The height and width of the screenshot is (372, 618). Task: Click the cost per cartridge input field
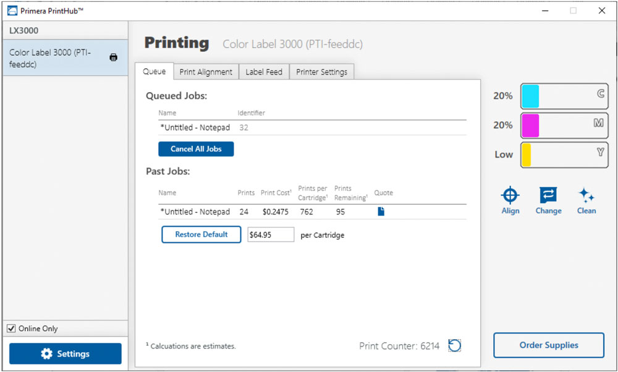pyautogui.click(x=271, y=234)
